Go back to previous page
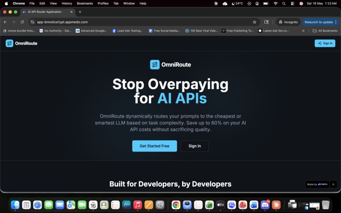Image resolution: width=341 pixels, height=213 pixels. point(5,22)
